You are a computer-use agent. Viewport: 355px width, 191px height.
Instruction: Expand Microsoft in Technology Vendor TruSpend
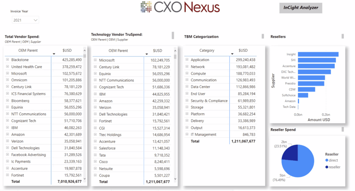point(95,60)
